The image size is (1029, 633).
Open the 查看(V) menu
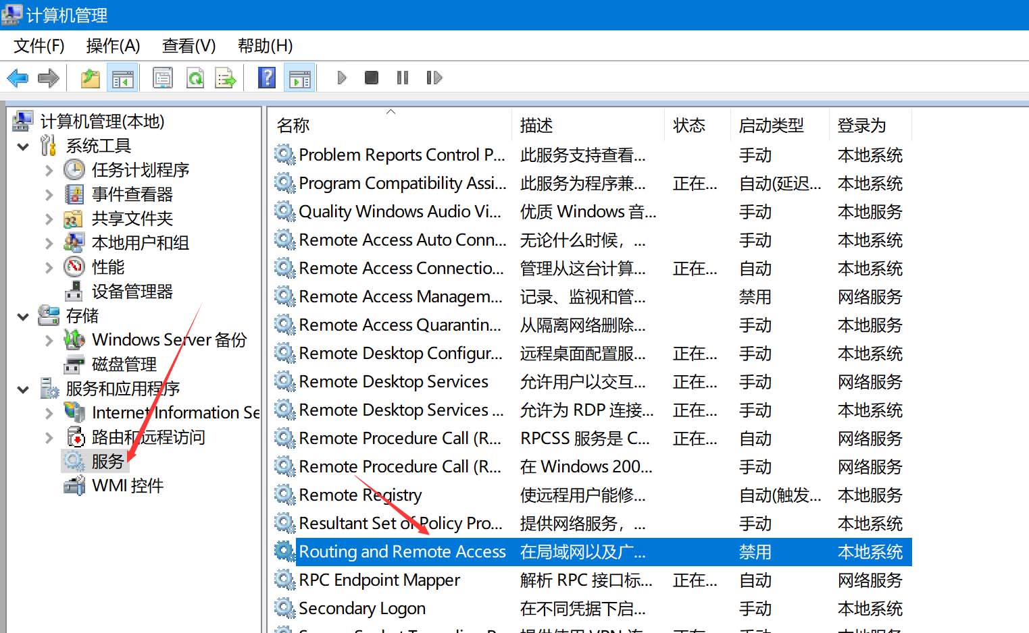coord(189,46)
